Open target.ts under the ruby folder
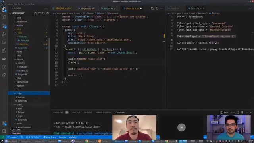The image size is (254, 143). [x=23, y=101]
